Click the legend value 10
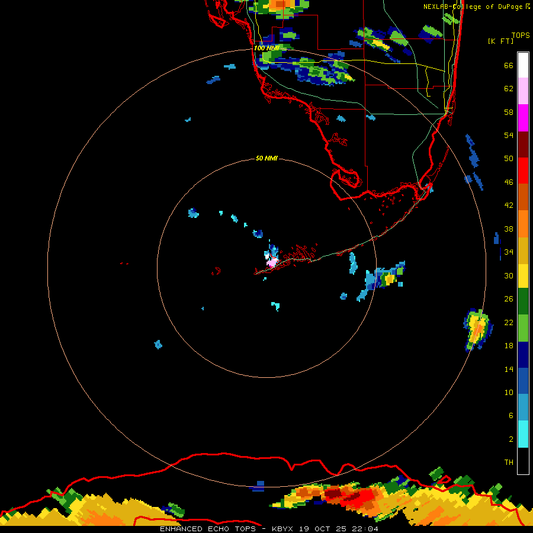The height and width of the screenshot is (533, 533). 509,392
